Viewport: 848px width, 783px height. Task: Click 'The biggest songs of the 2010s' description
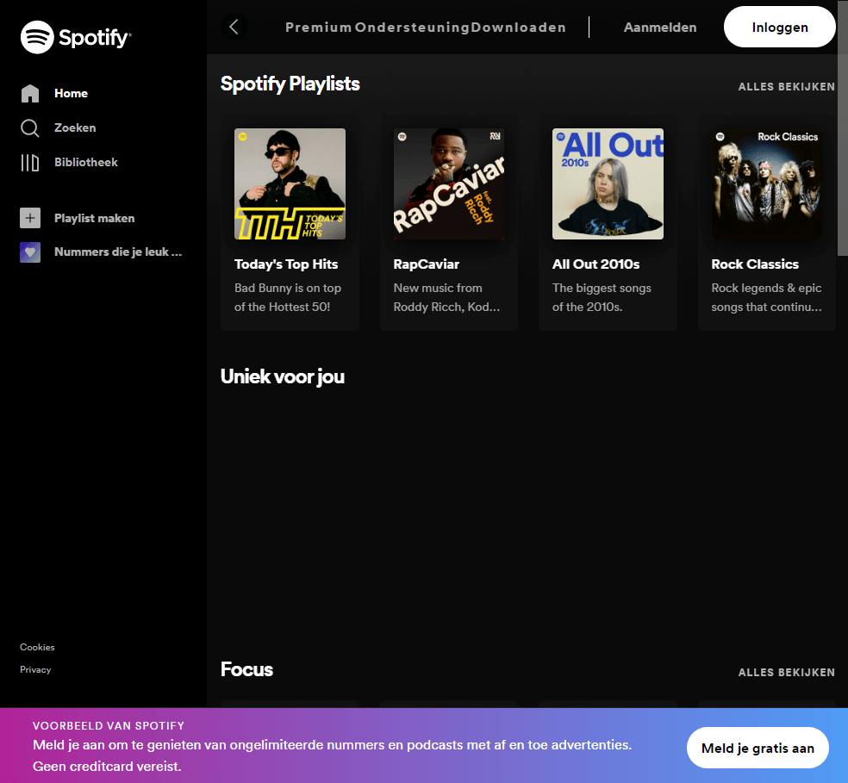602,297
